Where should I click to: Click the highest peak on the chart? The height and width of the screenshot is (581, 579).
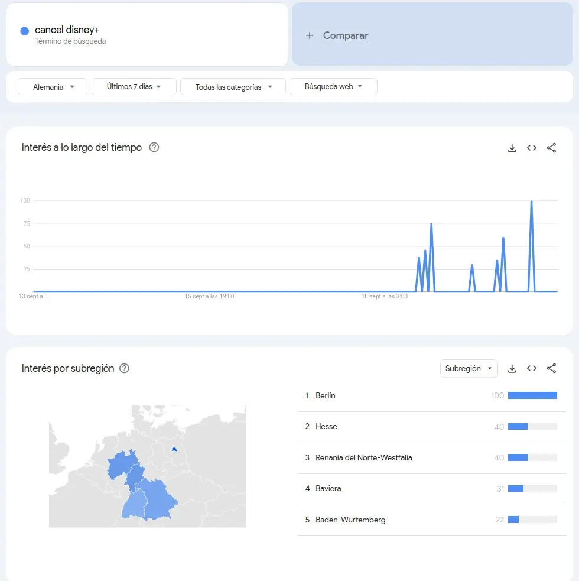click(531, 202)
